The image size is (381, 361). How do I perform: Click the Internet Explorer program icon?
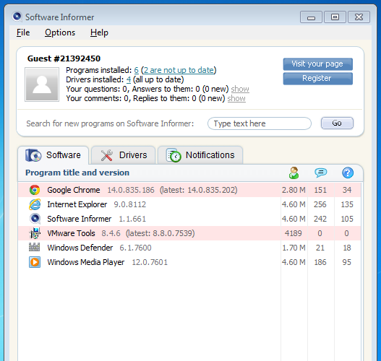coord(35,204)
